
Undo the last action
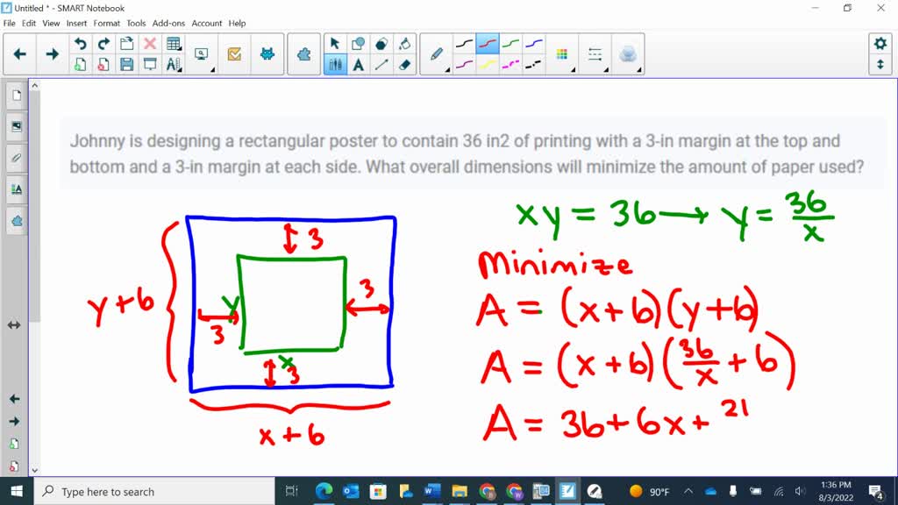coord(81,44)
